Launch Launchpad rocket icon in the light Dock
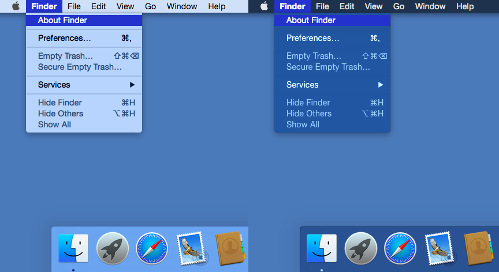Image resolution: width=499 pixels, height=272 pixels. point(113,248)
